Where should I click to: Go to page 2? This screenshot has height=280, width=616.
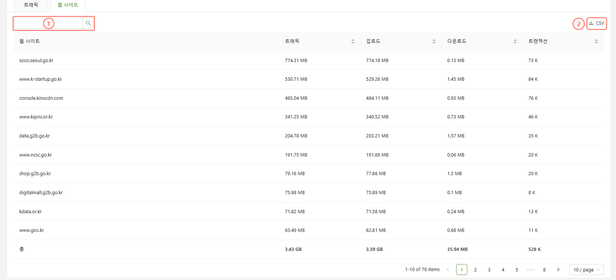[x=476, y=269]
